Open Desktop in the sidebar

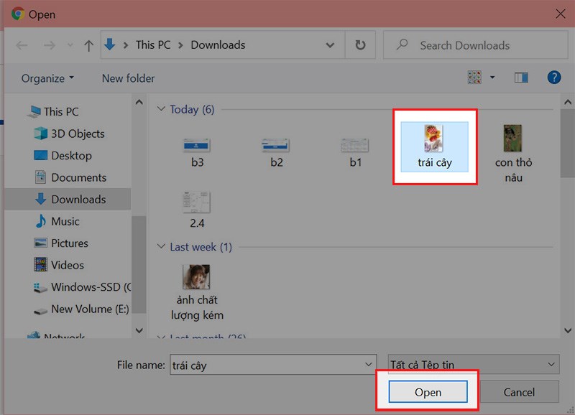[x=63, y=156]
